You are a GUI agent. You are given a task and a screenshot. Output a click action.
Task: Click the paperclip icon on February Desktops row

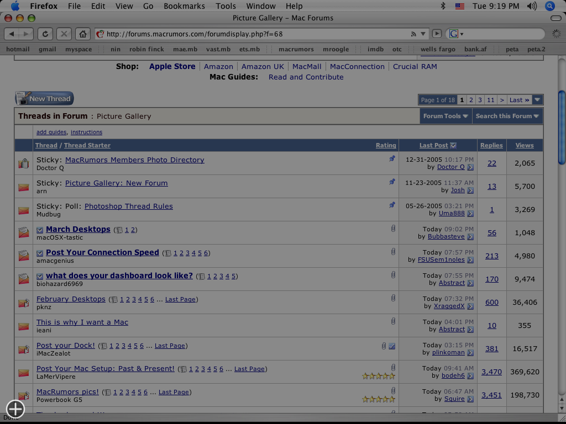393,298
